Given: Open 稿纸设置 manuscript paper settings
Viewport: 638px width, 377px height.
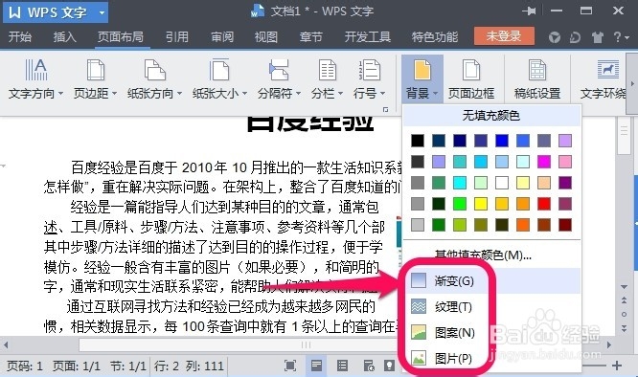Looking at the screenshot, I should click(537, 79).
